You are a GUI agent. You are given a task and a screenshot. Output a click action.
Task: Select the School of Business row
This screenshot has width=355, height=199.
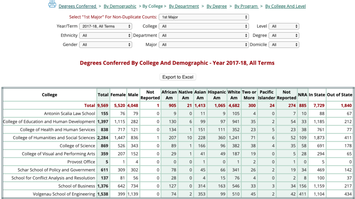pos(178,186)
